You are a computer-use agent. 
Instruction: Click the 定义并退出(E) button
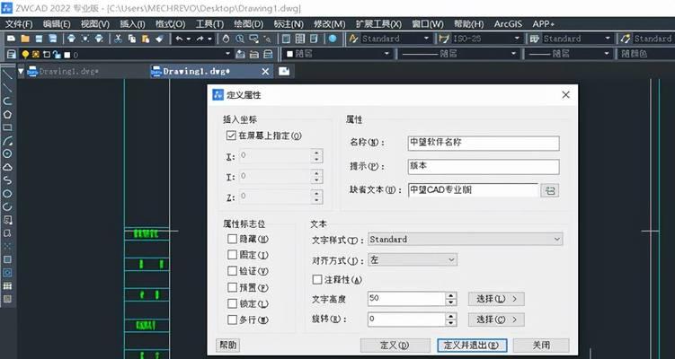click(x=472, y=346)
